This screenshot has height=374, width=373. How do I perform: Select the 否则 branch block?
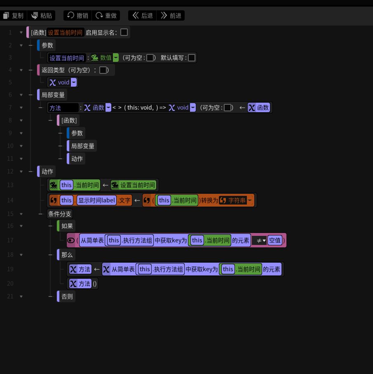67,296
